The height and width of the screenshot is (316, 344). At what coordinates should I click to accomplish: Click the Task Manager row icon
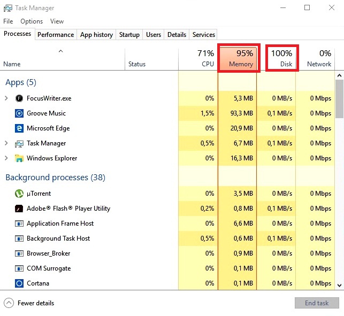19,144
